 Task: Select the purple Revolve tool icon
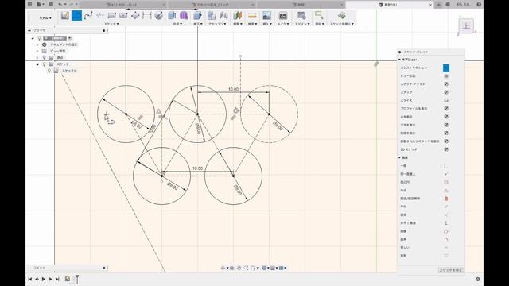(184, 15)
